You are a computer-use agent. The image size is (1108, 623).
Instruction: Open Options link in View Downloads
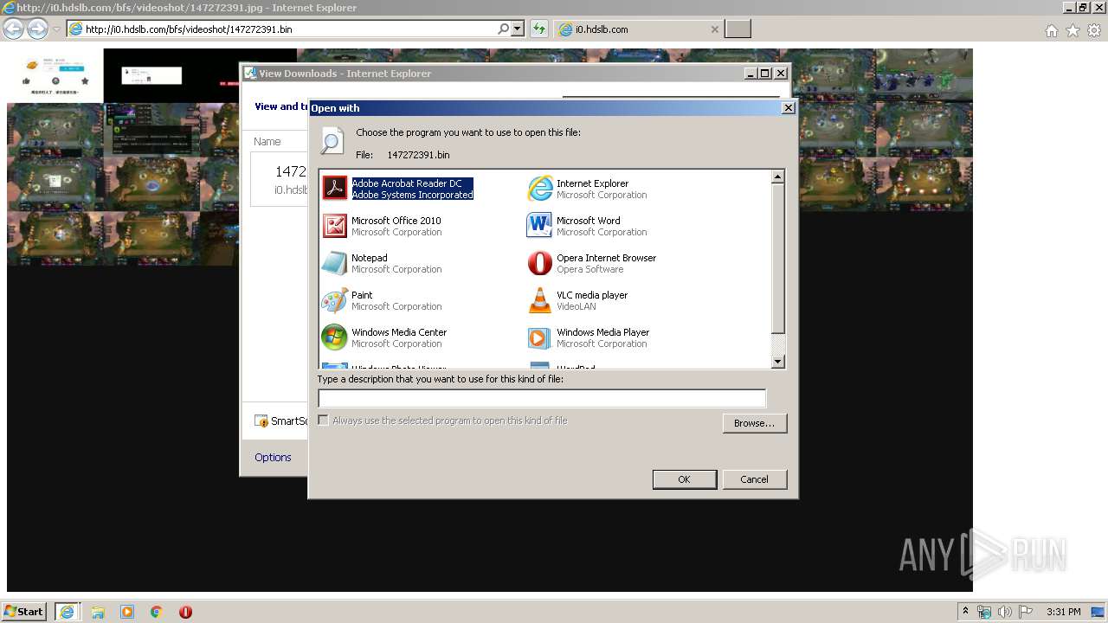point(273,457)
